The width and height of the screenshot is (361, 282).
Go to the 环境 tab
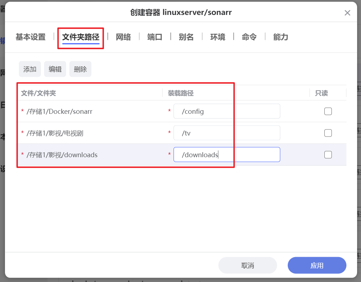tap(218, 37)
